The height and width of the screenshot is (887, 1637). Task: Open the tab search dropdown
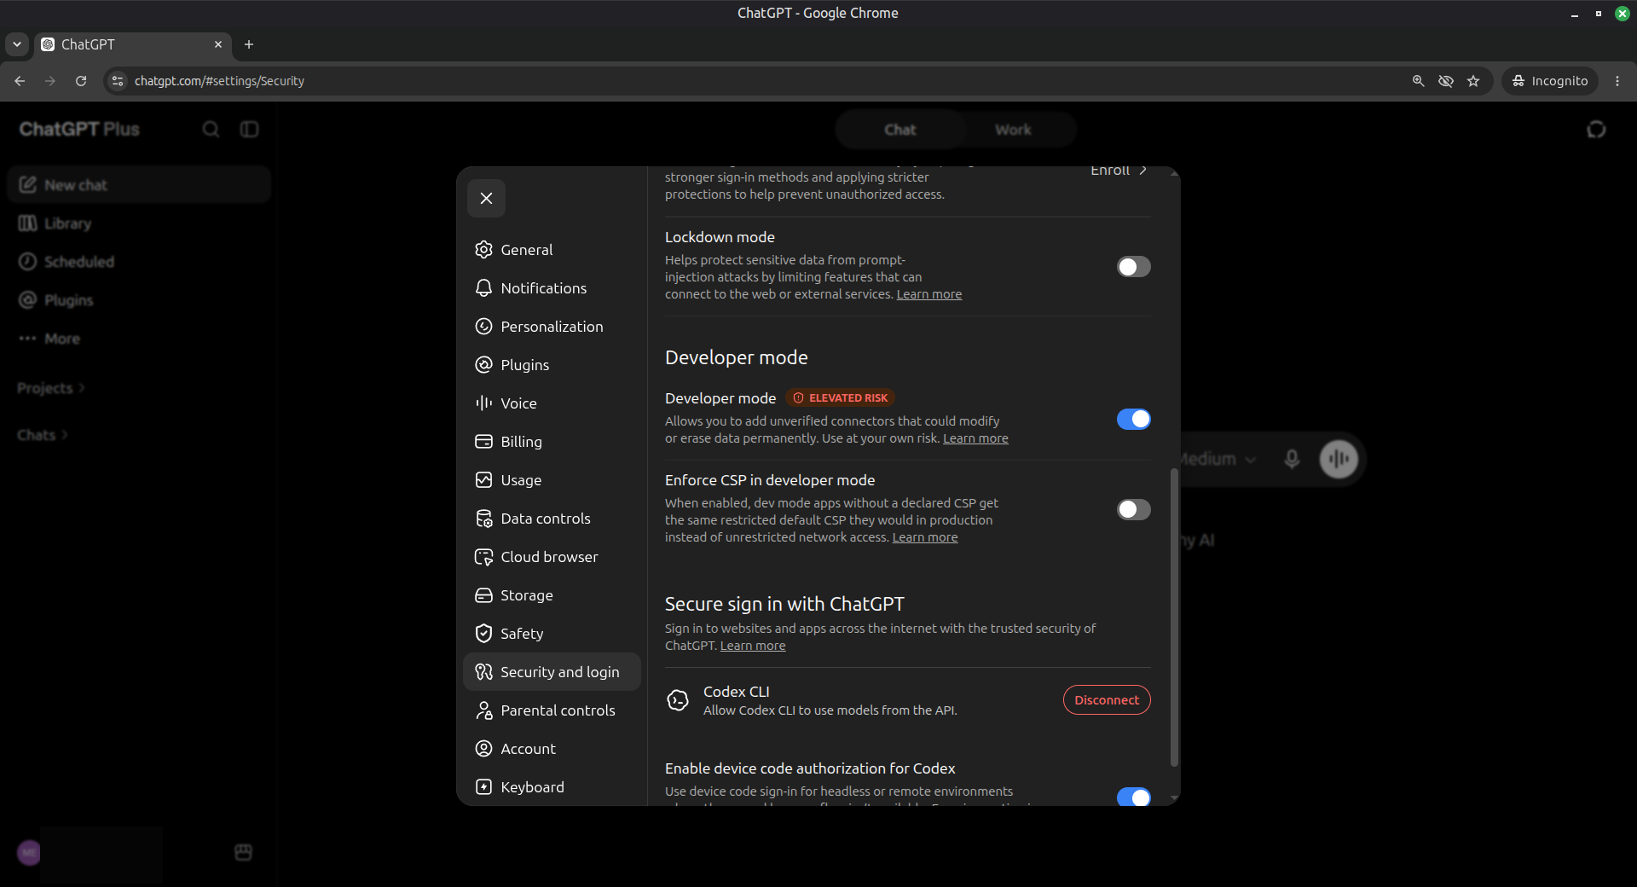click(17, 44)
